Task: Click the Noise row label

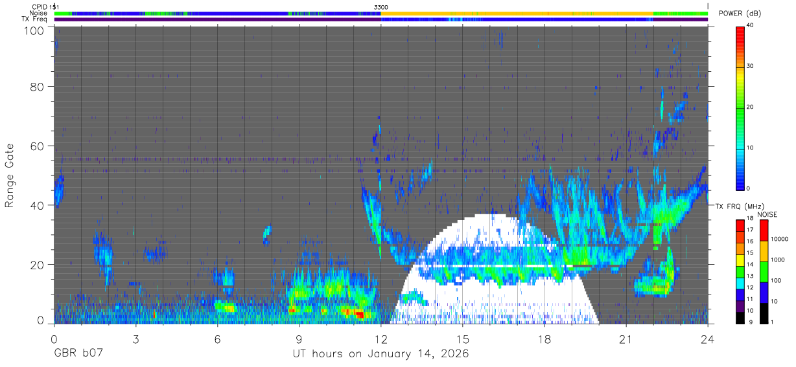Action: click(x=38, y=13)
